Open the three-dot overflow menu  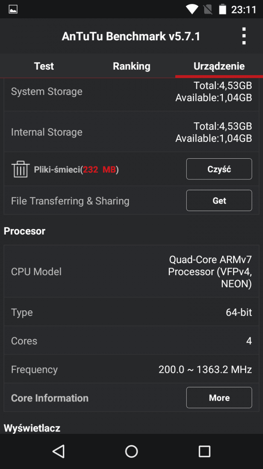click(x=244, y=36)
